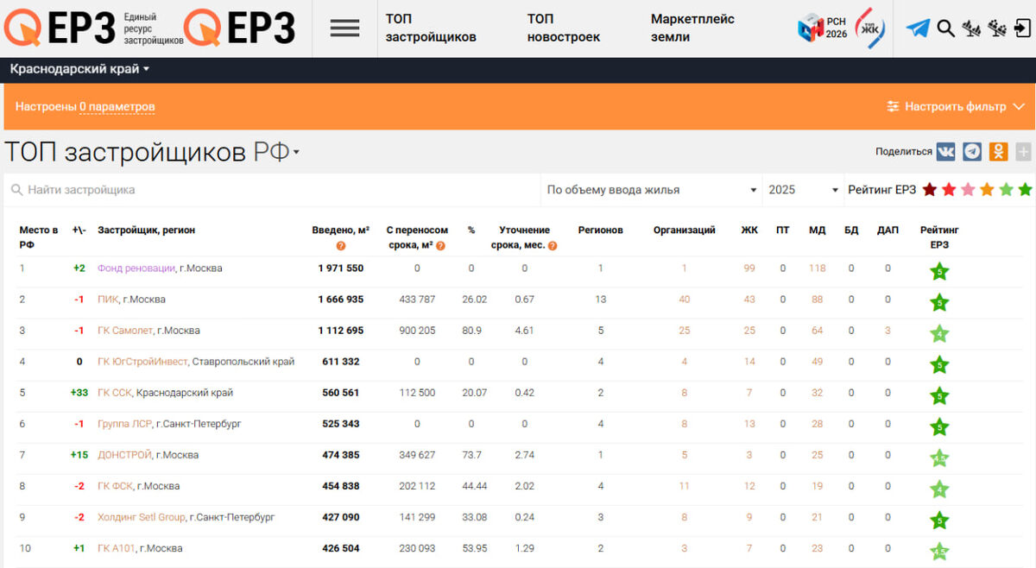Open the ГК Самолет developer link

[125, 331]
